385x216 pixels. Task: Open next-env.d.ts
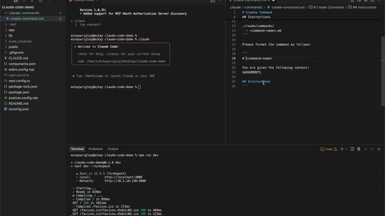(19, 75)
